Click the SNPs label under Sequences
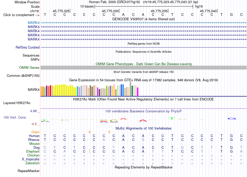 35,60
